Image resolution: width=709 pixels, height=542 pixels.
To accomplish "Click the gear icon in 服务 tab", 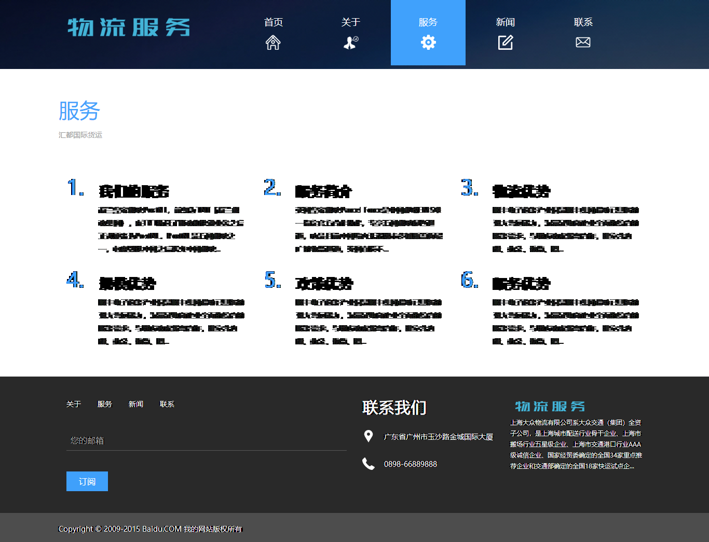I will coord(428,43).
